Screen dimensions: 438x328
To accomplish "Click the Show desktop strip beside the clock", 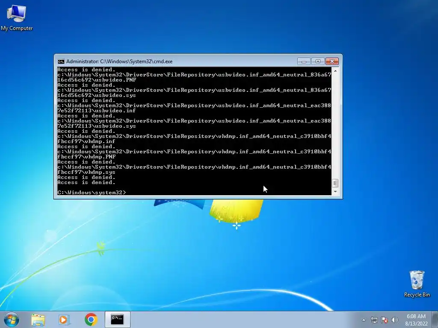I will point(435,319).
